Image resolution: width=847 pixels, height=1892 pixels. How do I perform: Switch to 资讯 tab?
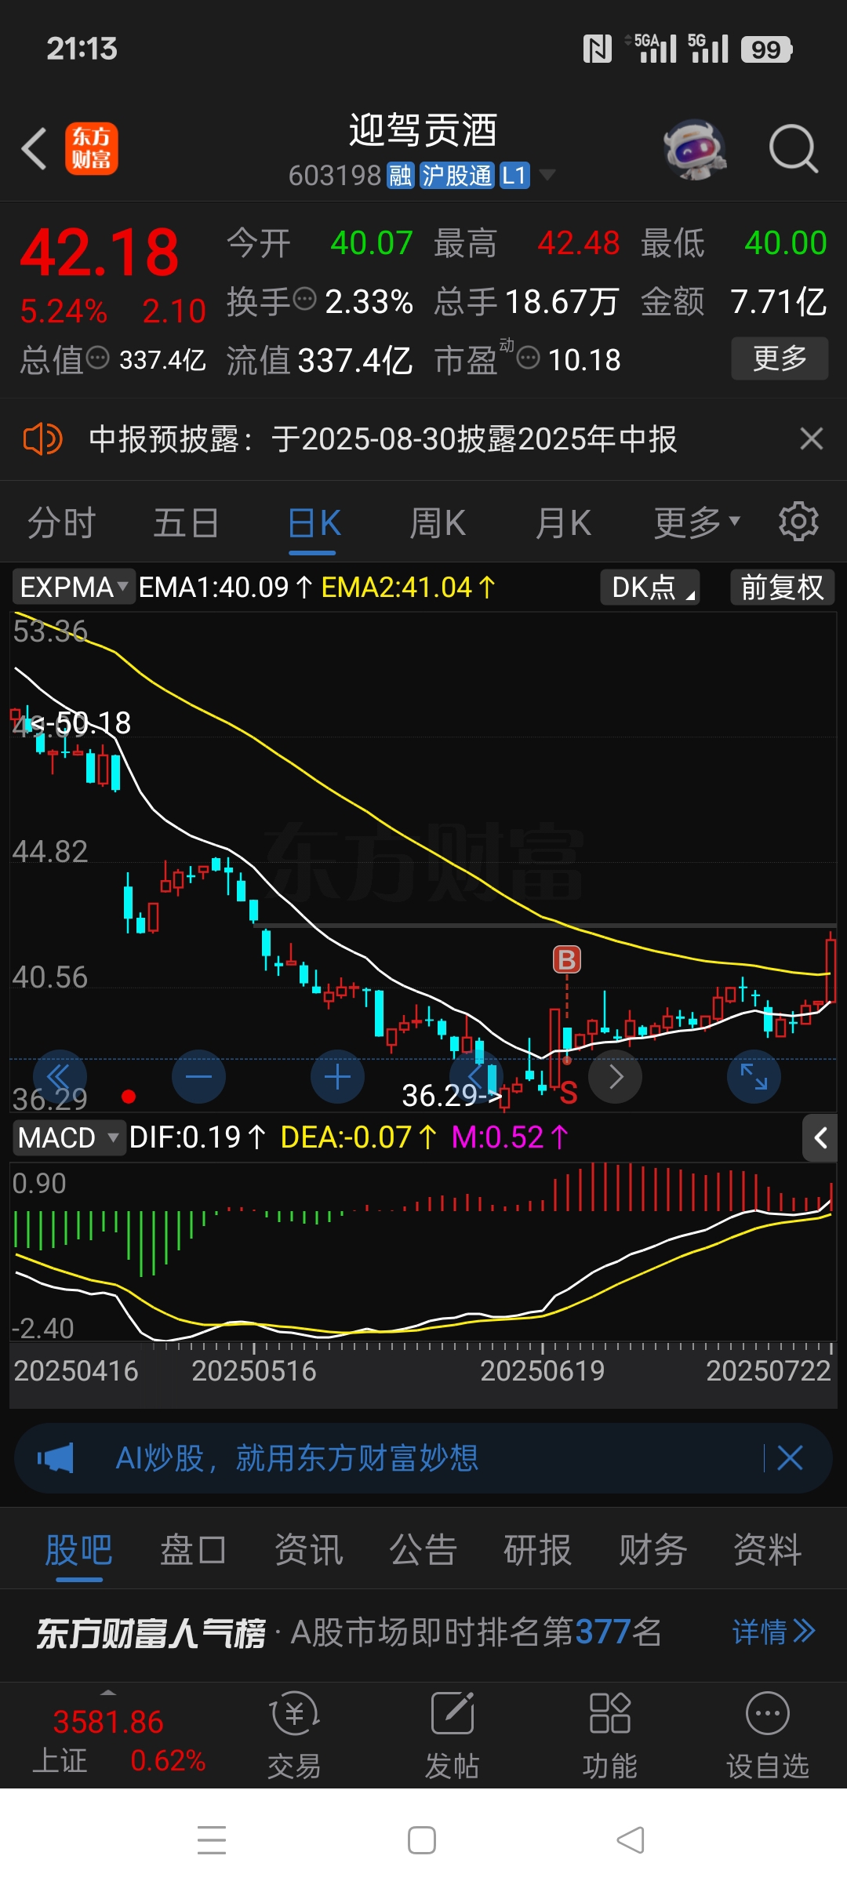(x=308, y=1550)
